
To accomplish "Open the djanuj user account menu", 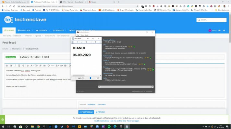I will click(x=213, y=30).
